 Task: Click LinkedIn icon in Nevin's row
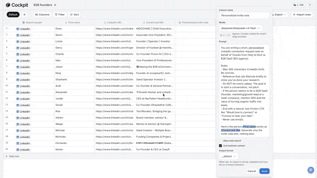[x=17, y=35]
